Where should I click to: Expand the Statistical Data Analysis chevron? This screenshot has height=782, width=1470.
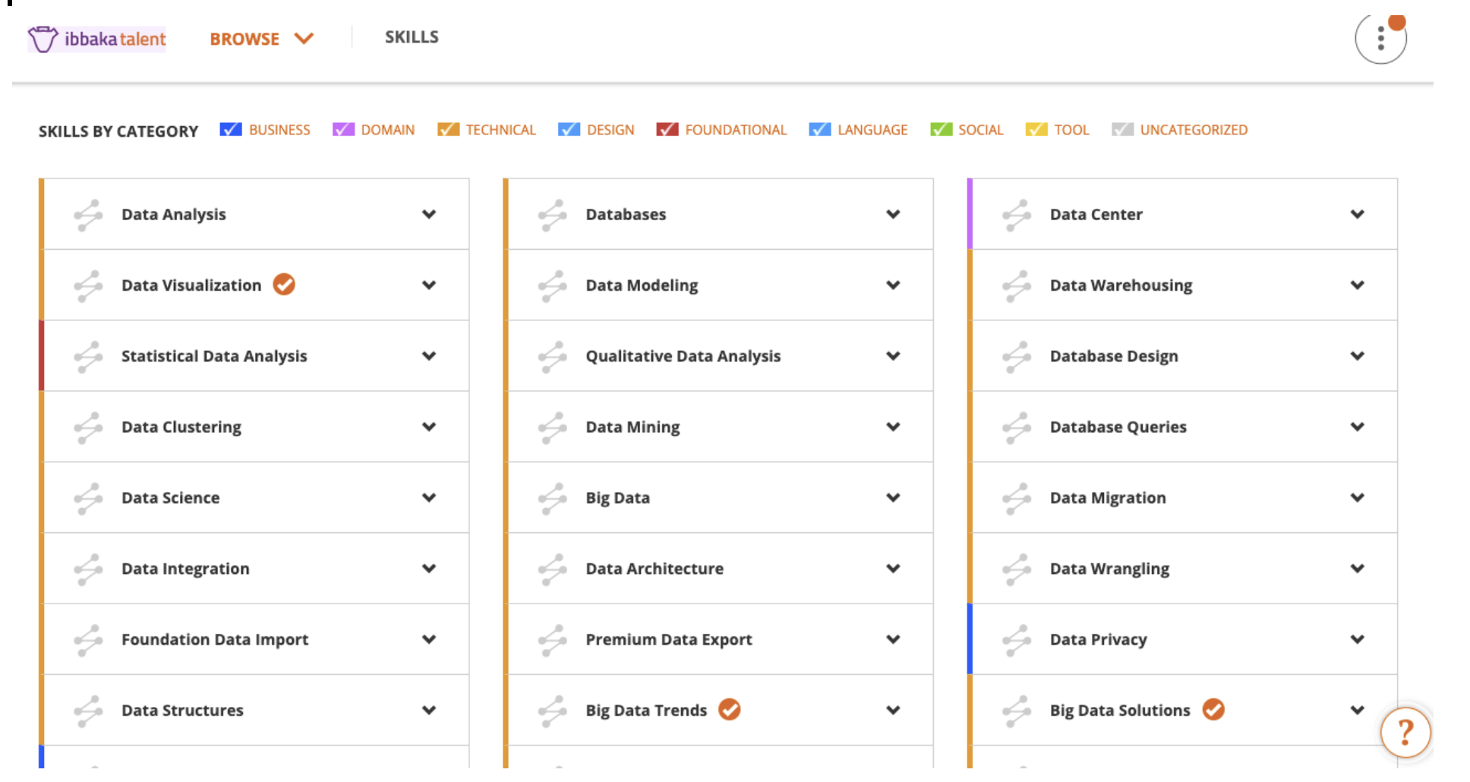tap(429, 356)
